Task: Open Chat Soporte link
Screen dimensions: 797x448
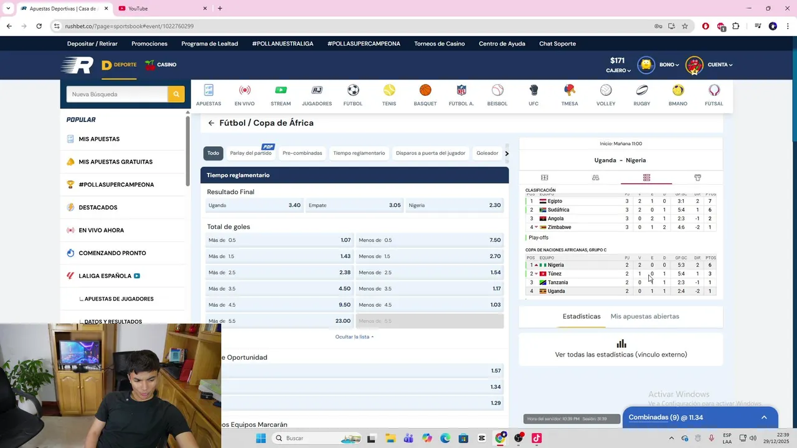Action: pos(557,44)
